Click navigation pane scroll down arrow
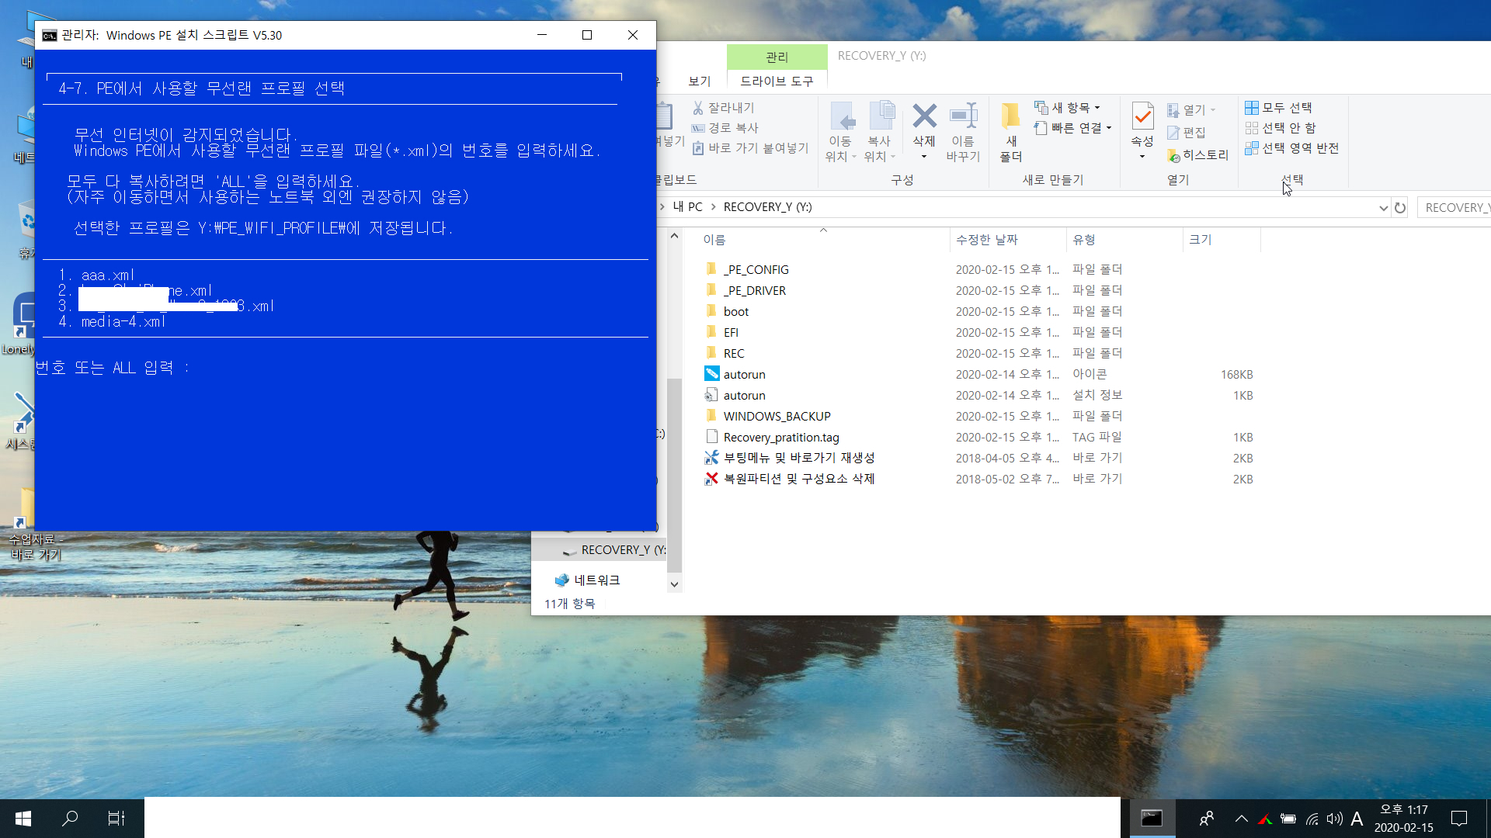 pyautogui.click(x=674, y=584)
